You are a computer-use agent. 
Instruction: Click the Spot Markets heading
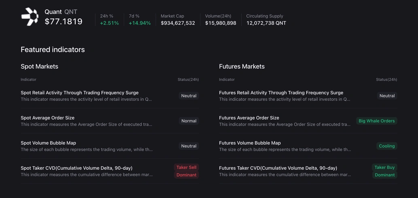40,66
